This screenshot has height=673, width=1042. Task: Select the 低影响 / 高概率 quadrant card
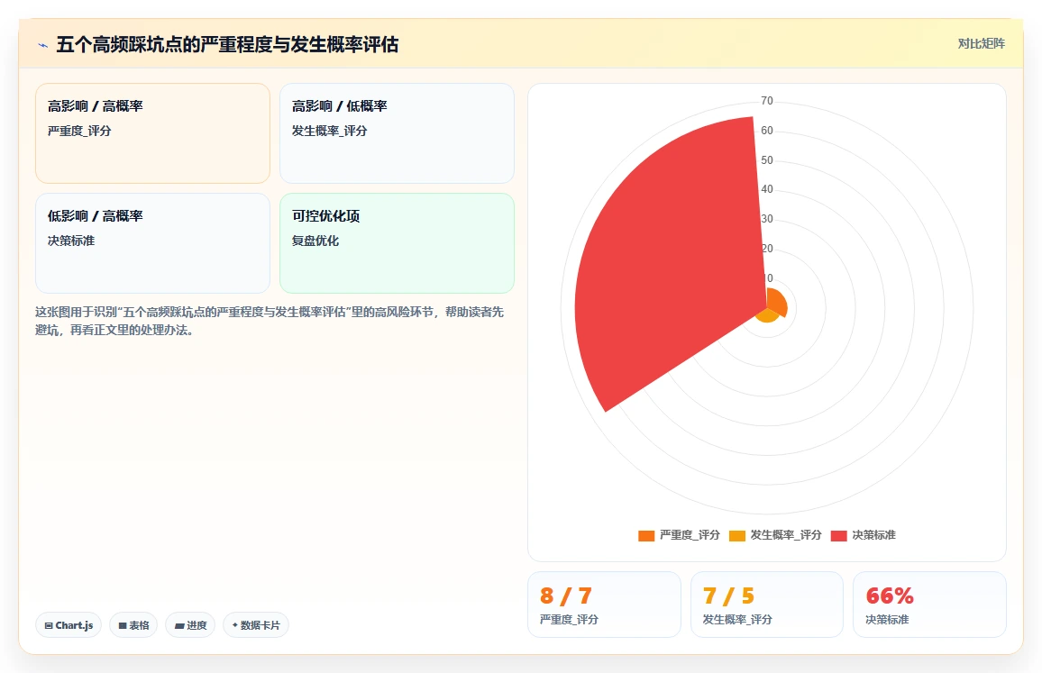pos(153,243)
